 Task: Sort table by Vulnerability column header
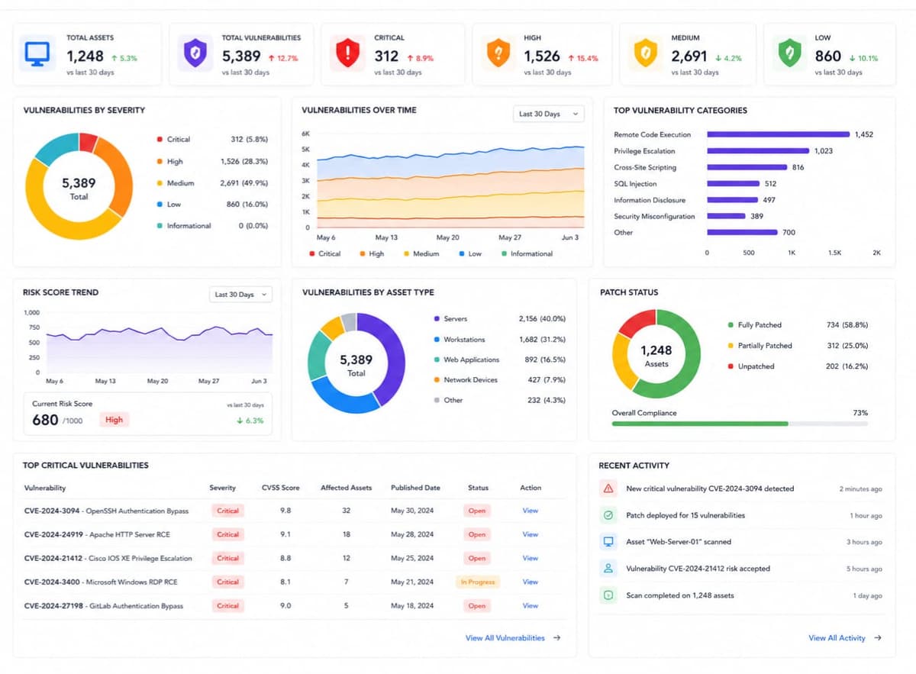tap(45, 487)
